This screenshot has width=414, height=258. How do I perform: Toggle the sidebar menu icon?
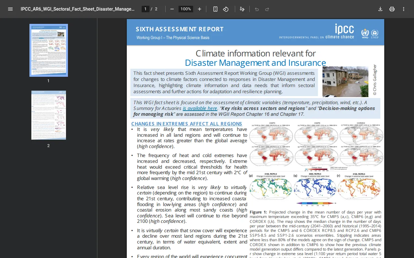tap(10, 9)
